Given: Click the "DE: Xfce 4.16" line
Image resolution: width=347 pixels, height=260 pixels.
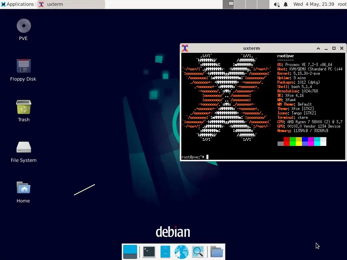Looking at the screenshot, I should (x=290, y=95).
